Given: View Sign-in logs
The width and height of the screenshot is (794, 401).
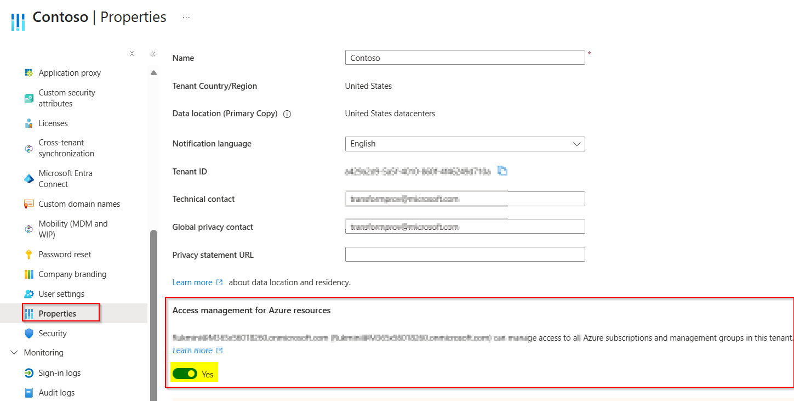Looking at the screenshot, I should pyautogui.click(x=60, y=373).
